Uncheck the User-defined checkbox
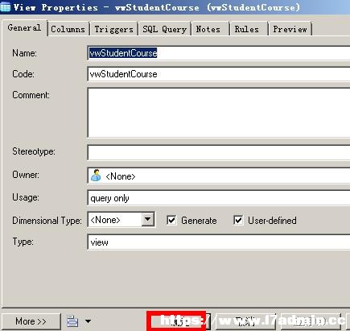 (x=238, y=221)
